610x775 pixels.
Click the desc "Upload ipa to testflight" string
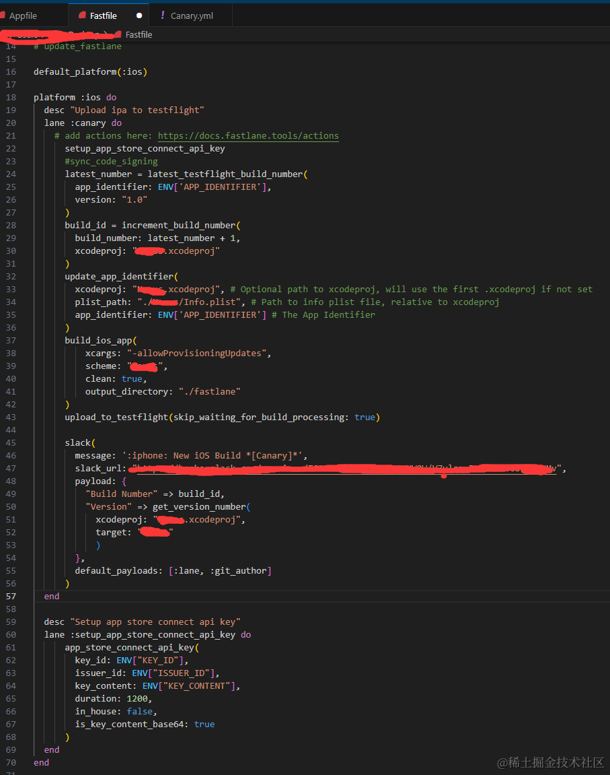coord(137,110)
